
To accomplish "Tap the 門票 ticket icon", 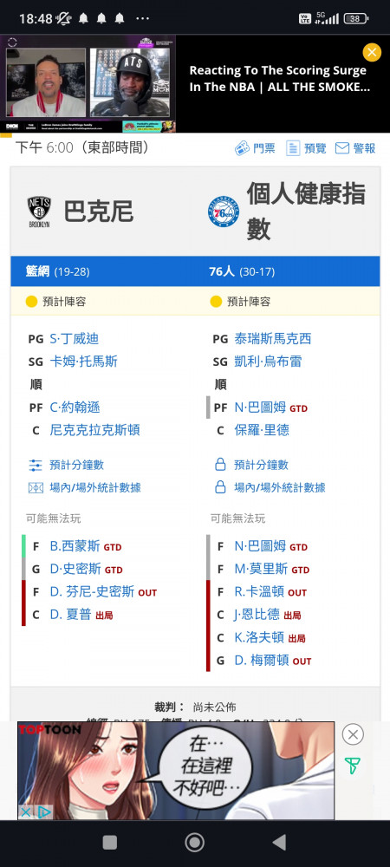I will pos(242,148).
